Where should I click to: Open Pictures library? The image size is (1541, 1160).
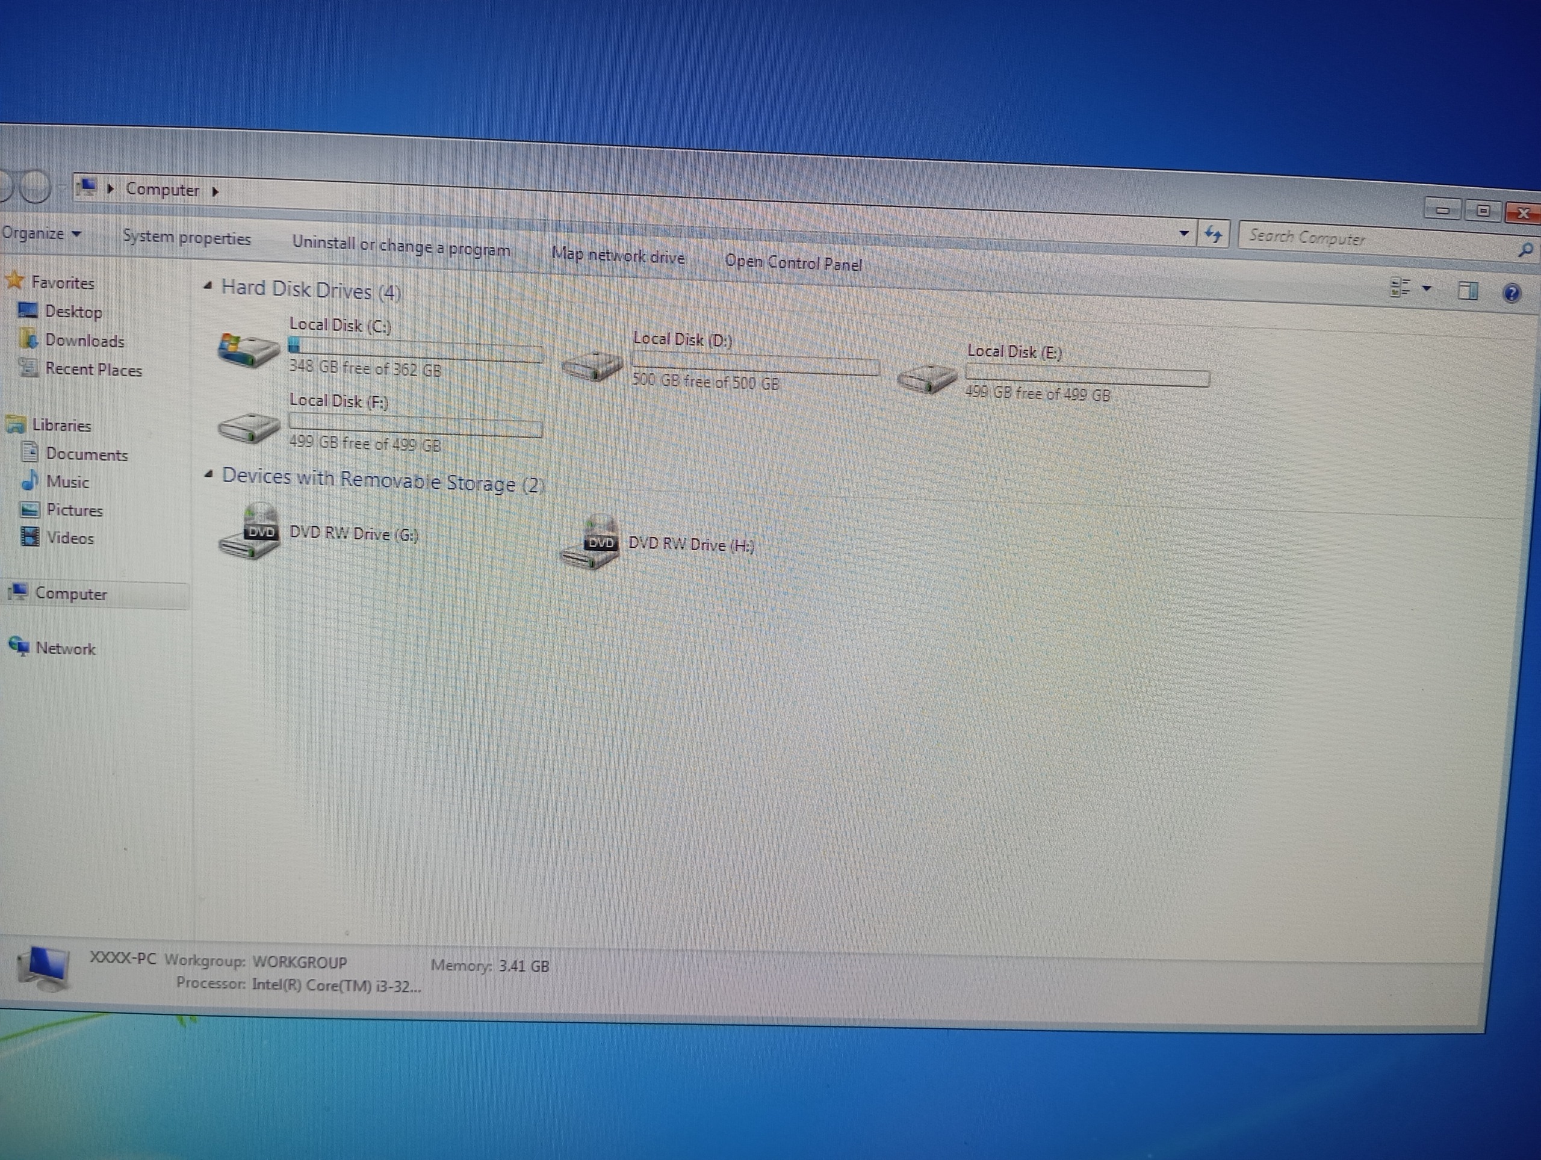pos(75,510)
